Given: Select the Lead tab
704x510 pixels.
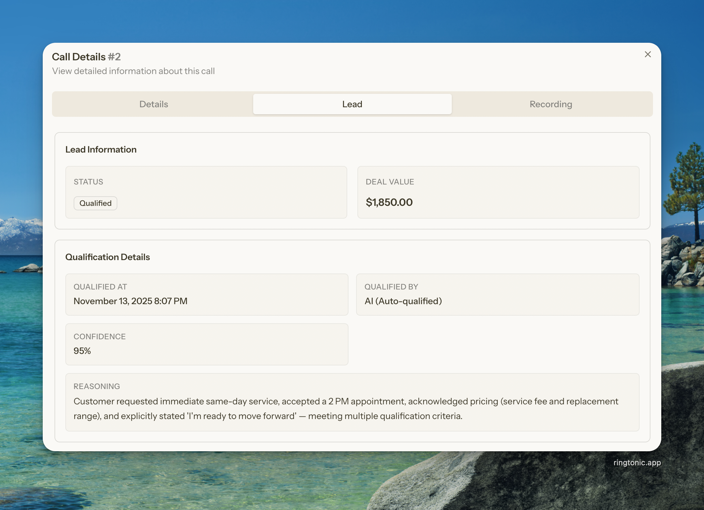Looking at the screenshot, I should pos(352,104).
